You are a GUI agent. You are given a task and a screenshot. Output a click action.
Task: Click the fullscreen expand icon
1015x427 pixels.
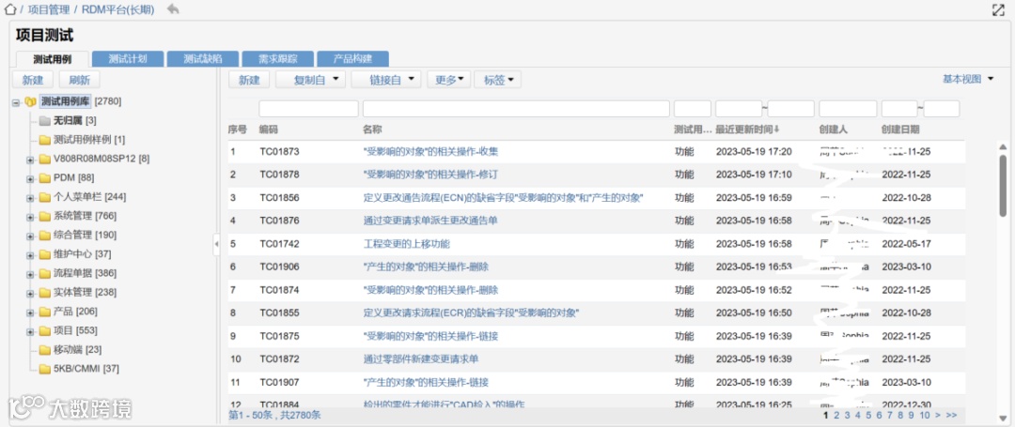[x=999, y=9]
